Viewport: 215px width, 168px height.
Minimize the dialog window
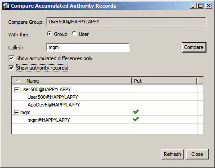click(193, 6)
